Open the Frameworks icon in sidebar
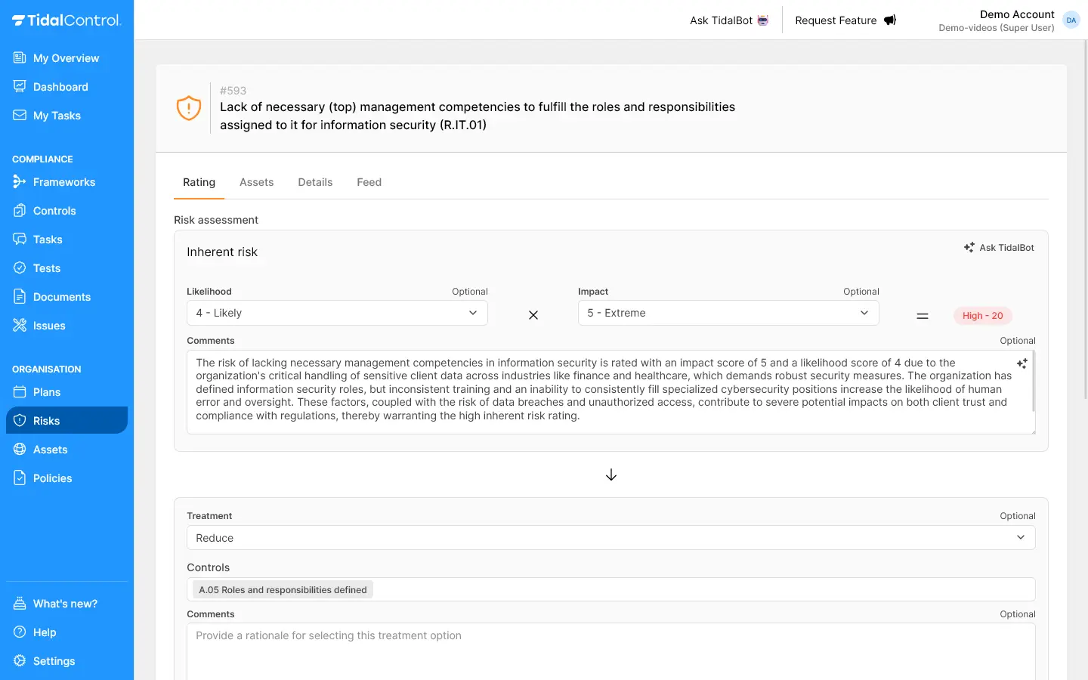Viewport: 1088px width, 680px height. (x=20, y=182)
